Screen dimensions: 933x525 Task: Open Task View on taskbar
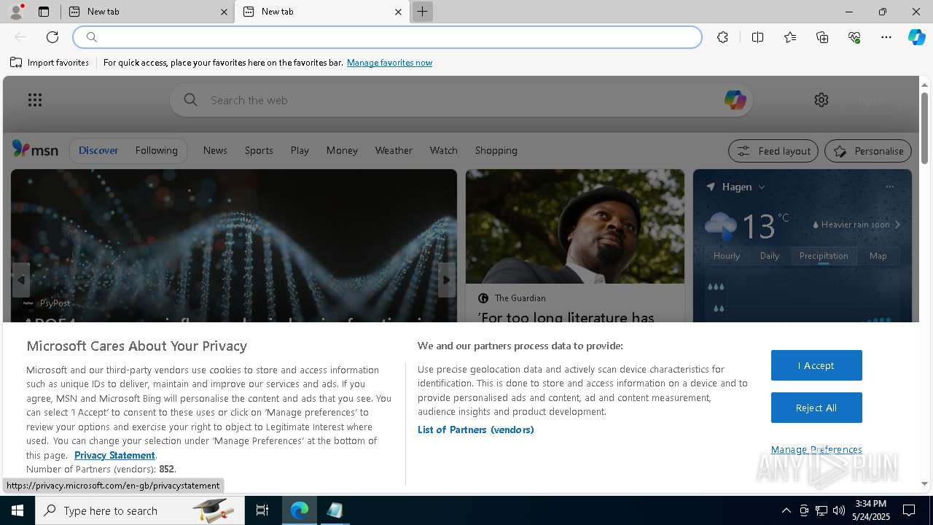point(262,510)
